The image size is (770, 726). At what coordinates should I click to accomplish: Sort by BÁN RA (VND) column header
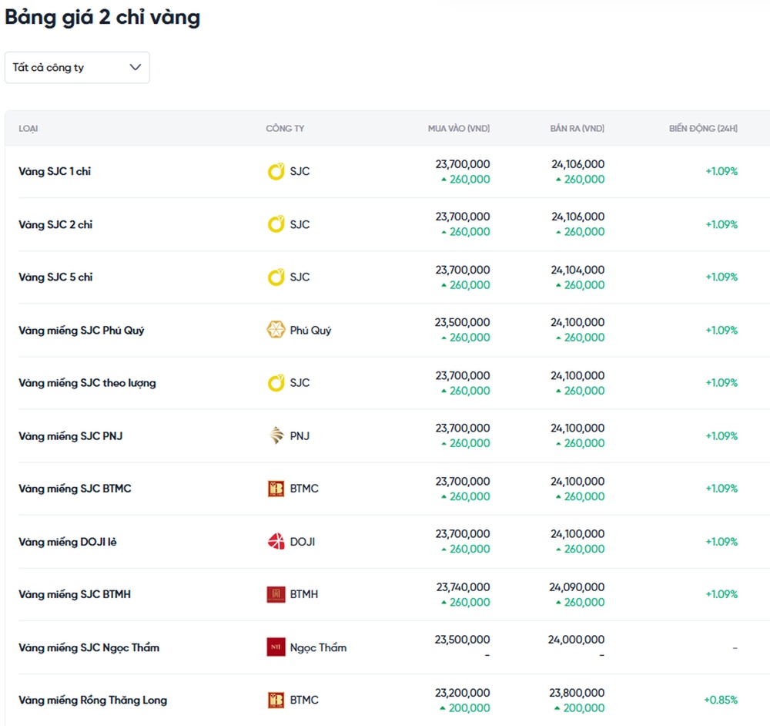click(577, 129)
